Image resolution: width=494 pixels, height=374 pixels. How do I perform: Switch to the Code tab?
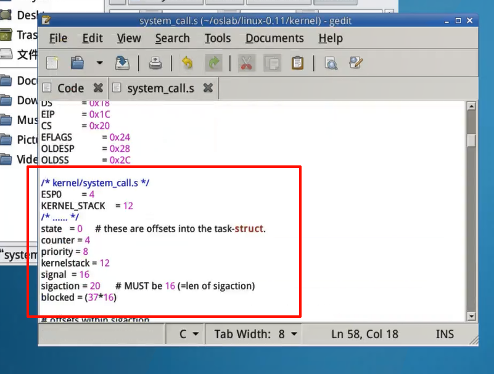(x=70, y=88)
